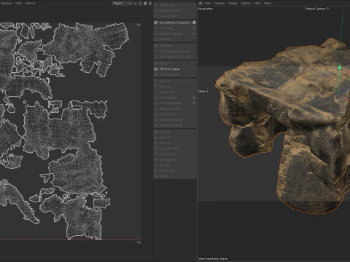Viewport: 350px width, 262px height.
Task: Click the zoom arrow icon in UV toolbar
Action: point(150,4)
